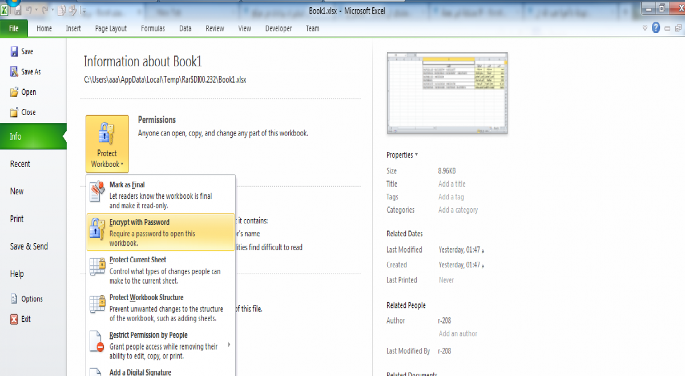
Task: Click the Information about Book1 heading
Action: (143, 62)
